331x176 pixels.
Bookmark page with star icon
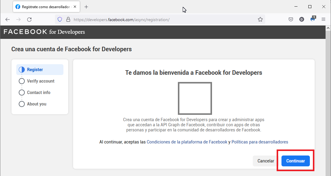[260, 20]
